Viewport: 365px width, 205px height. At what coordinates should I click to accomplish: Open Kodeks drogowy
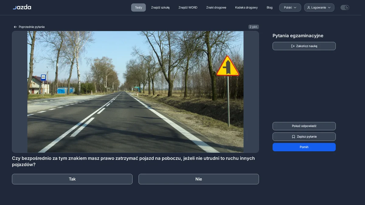pyautogui.click(x=246, y=8)
